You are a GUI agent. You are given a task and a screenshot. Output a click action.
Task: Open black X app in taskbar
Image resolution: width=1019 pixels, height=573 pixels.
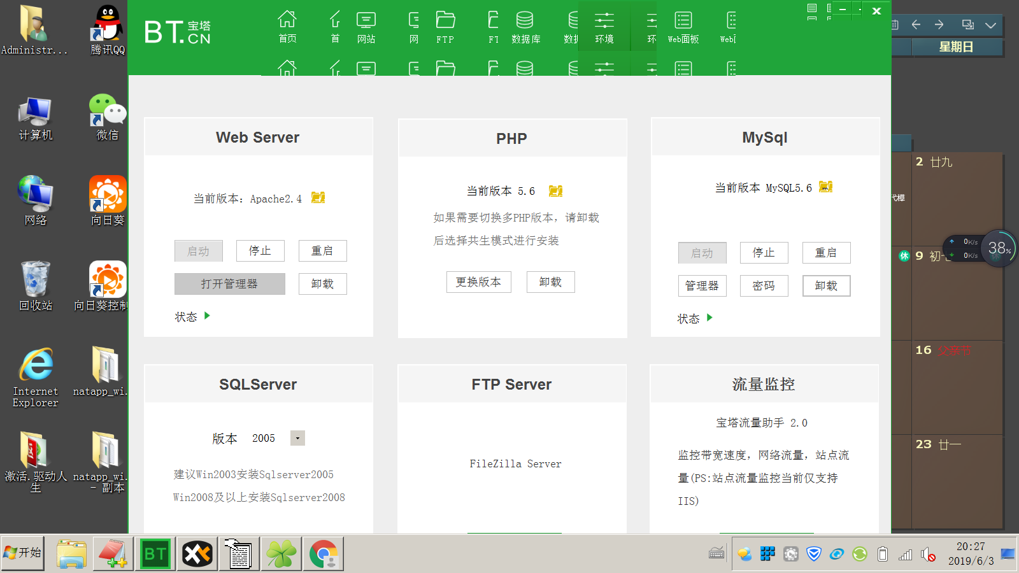click(x=197, y=553)
